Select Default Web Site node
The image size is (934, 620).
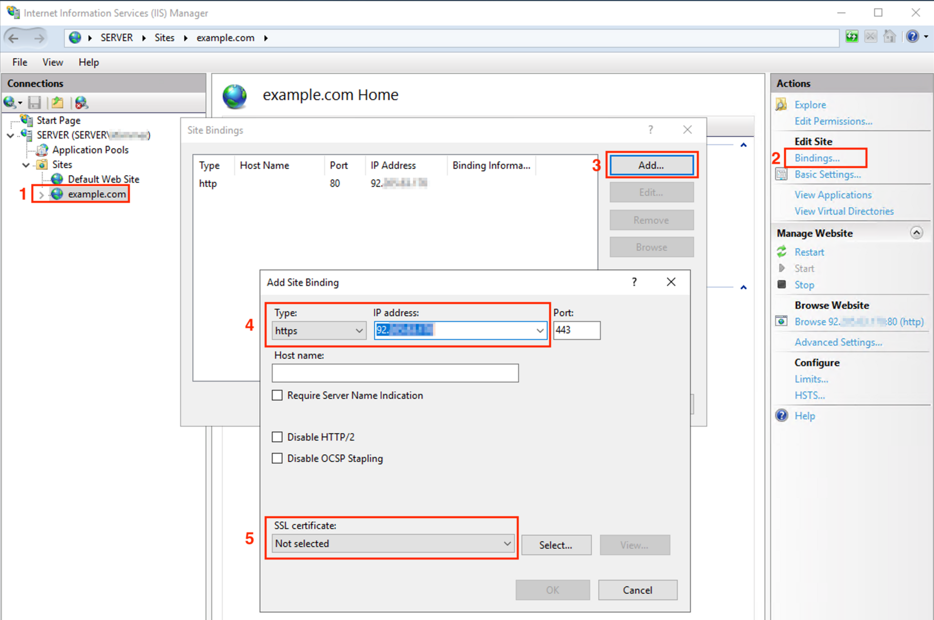(x=104, y=179)
